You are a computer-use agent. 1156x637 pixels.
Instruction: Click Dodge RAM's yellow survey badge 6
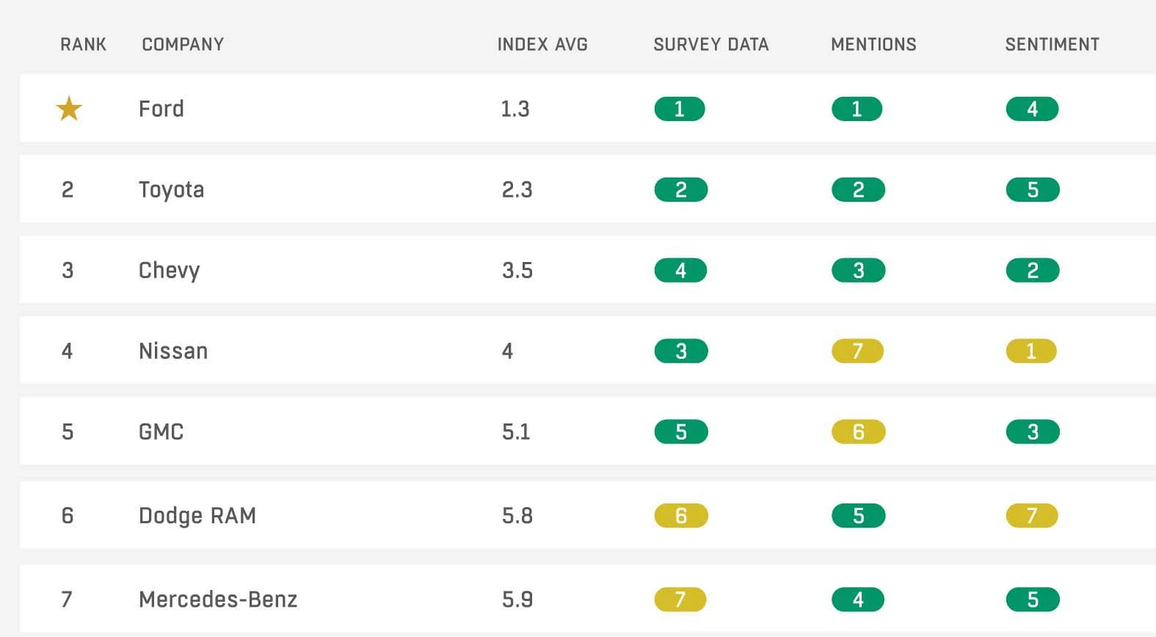(x=681, y=515)
